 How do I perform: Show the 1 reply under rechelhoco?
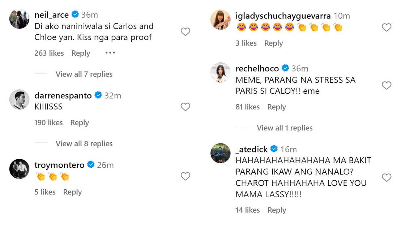(285, 128)
